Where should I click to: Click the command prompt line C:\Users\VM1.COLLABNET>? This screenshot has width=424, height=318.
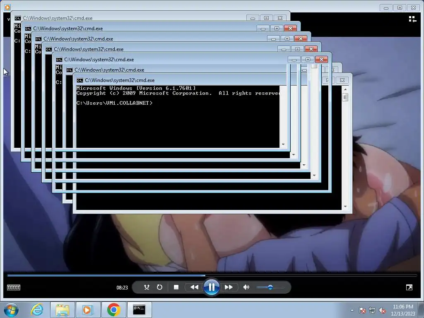114,103
